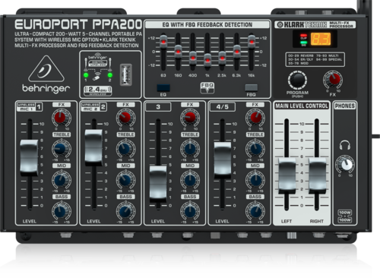Click the green SIG indicator LED
The width and height of the screenshot is (380, 278).
point(303,43)
